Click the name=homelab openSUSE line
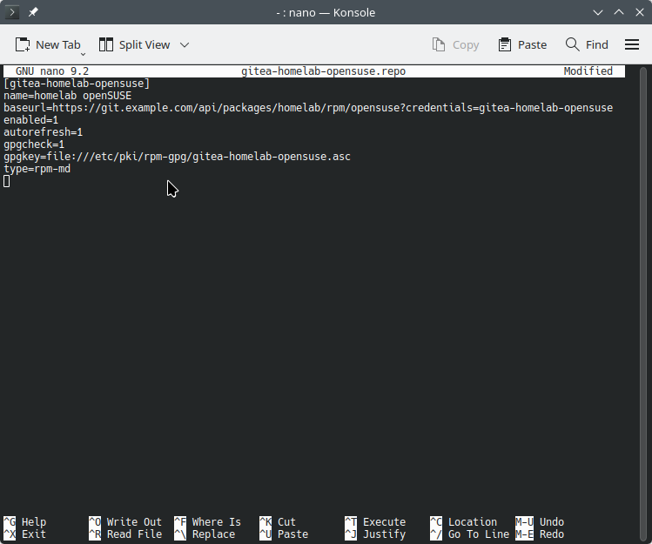The height and width of the screenshot is (544, 652). pyautogui.click(x=67, y=96)
